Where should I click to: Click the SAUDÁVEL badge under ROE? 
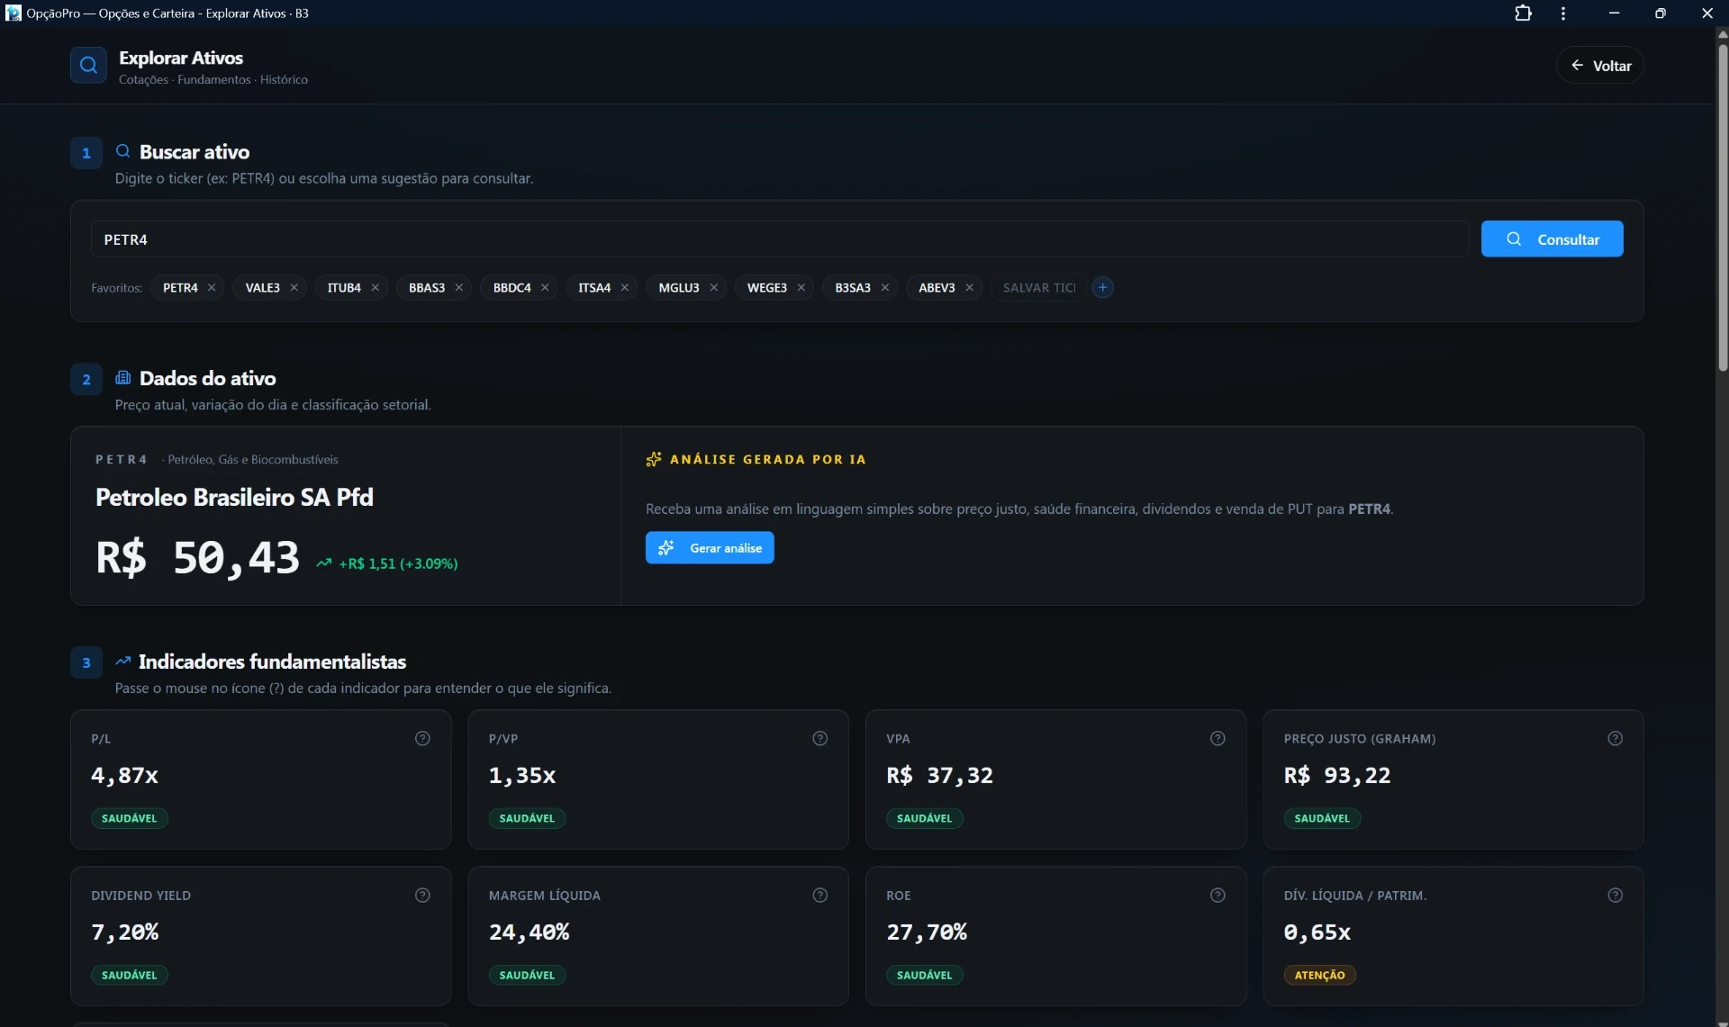(x=924, y=976)
